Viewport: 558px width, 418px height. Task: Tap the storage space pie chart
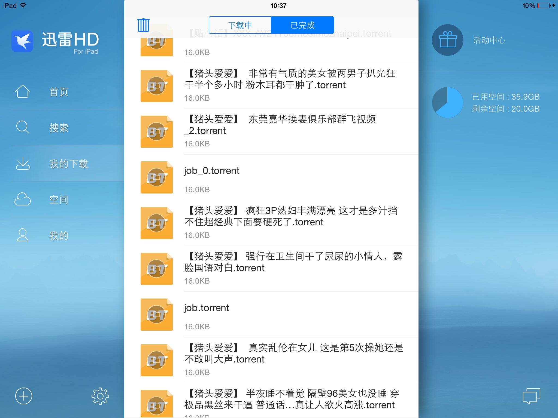coord(447,103)
